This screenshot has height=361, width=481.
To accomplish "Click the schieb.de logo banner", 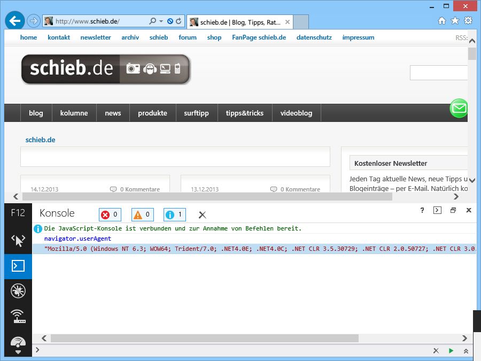I will pyautogui.click(x=106, y=69).
